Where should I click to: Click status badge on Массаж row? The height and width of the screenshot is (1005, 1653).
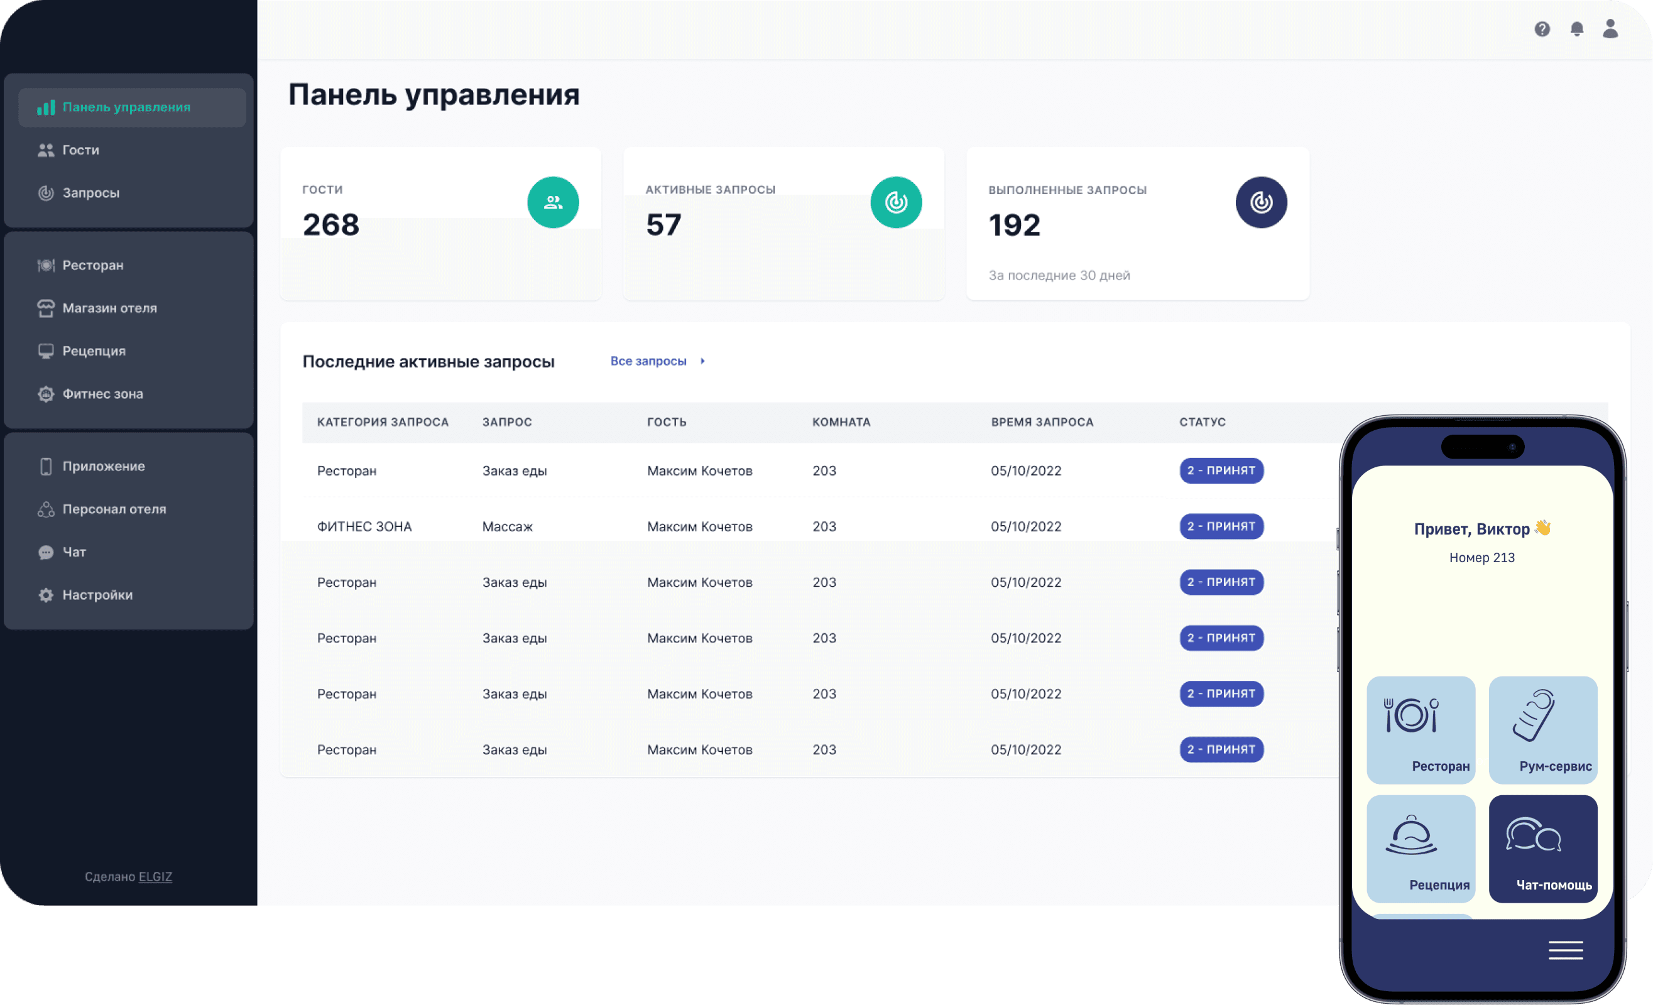(1221, 526)
